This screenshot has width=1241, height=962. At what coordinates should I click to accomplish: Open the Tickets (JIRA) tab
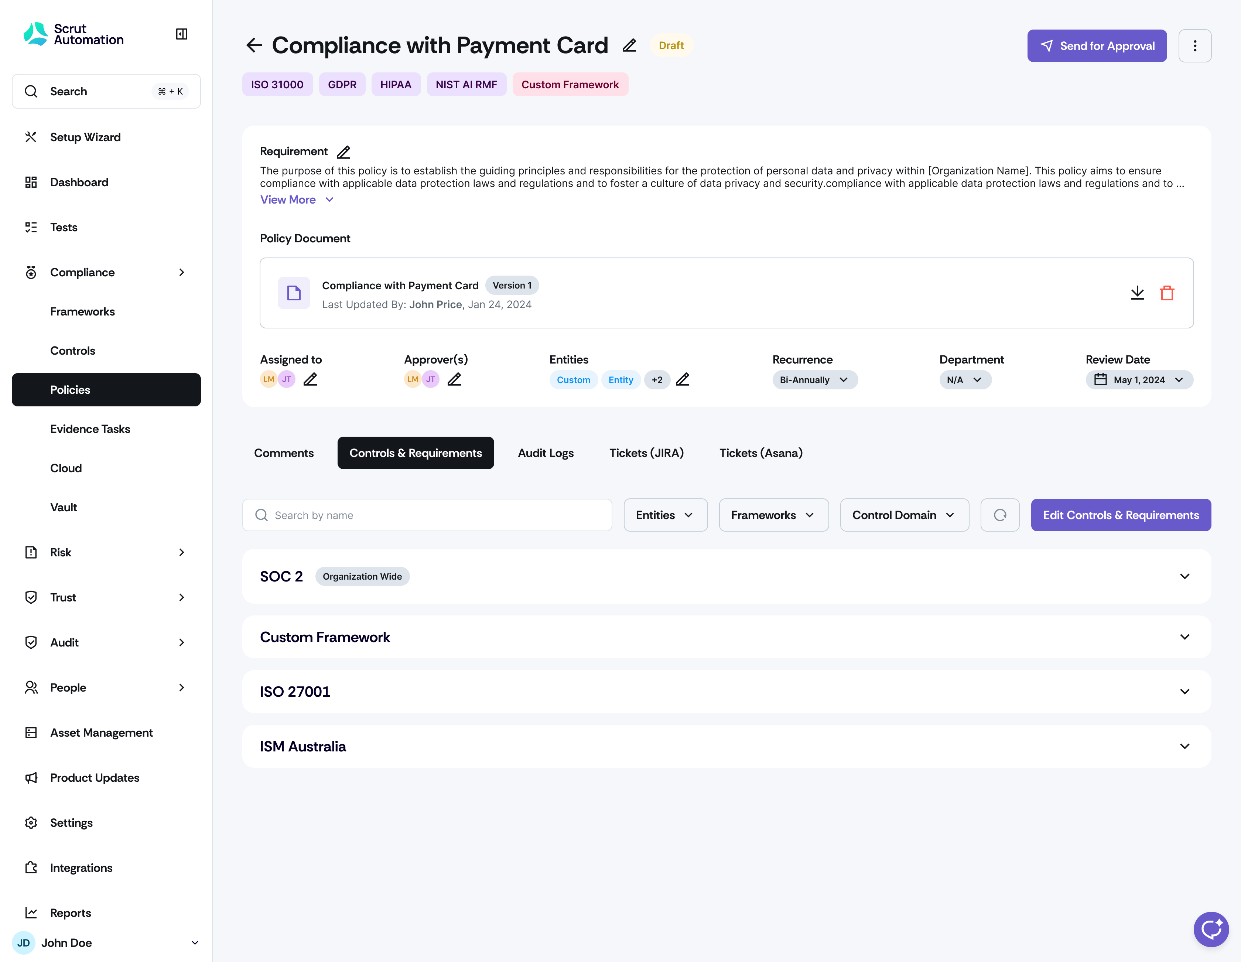click(646, 453)
